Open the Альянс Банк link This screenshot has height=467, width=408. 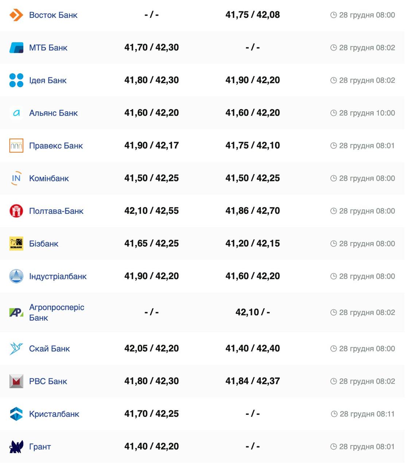click(x=53, y=113)
